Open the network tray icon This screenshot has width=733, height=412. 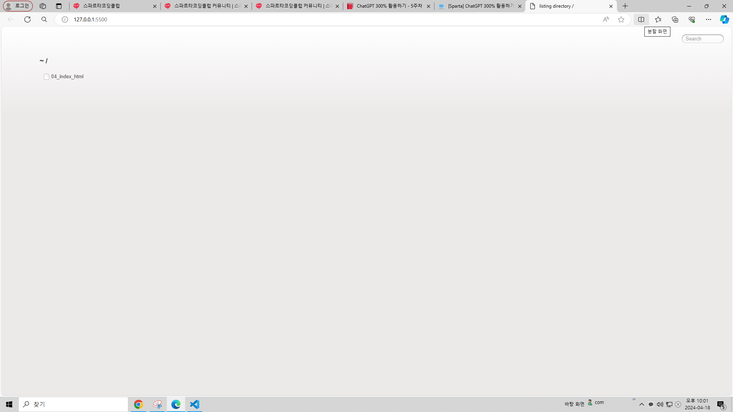[669, 404]
